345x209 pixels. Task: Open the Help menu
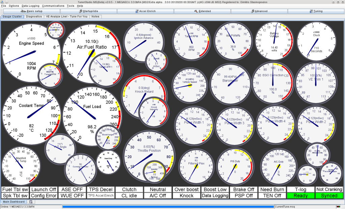(80, 6)
